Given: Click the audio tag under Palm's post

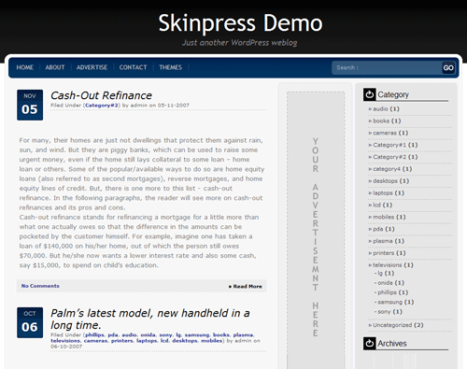Looking at the screenshot, I should [129, 334].
